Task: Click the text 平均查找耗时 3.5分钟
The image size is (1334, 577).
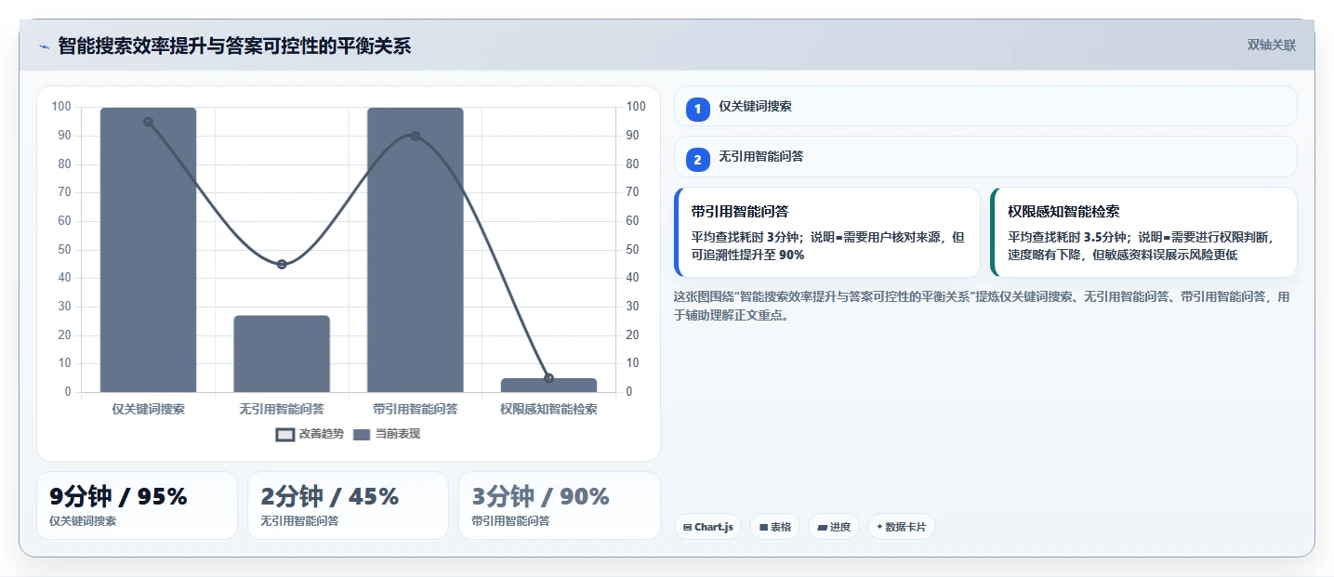Action: click(1067, 237)
